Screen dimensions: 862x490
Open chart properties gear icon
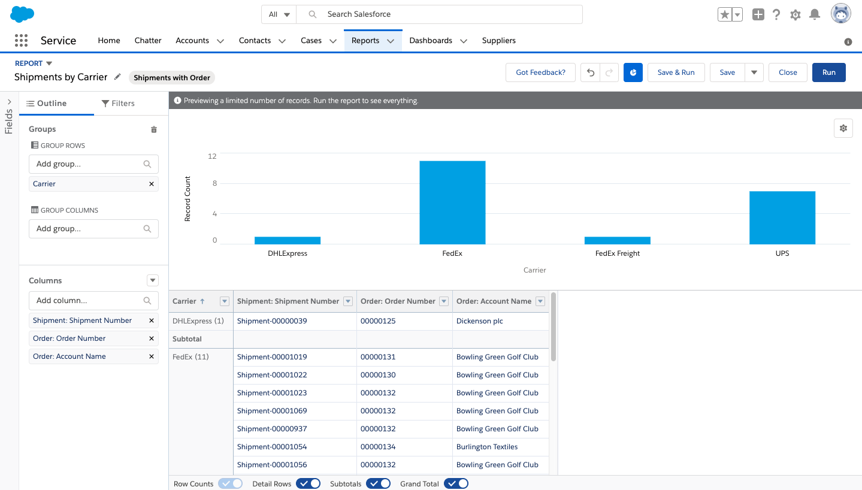point(843,128)
